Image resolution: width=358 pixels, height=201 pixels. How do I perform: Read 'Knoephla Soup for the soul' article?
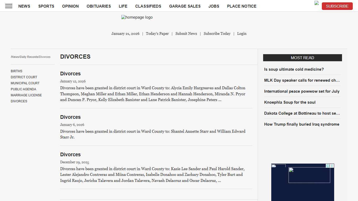coord(290,102)
